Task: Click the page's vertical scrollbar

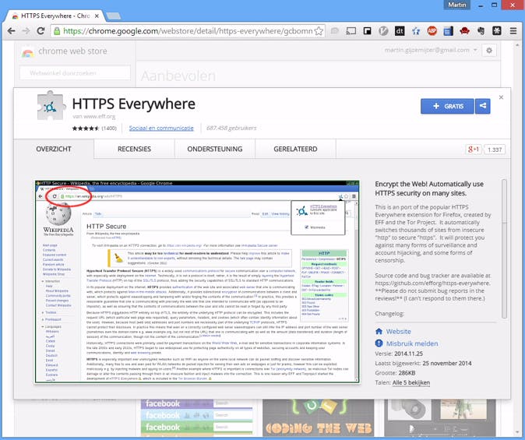Action: tap(518, 238)
